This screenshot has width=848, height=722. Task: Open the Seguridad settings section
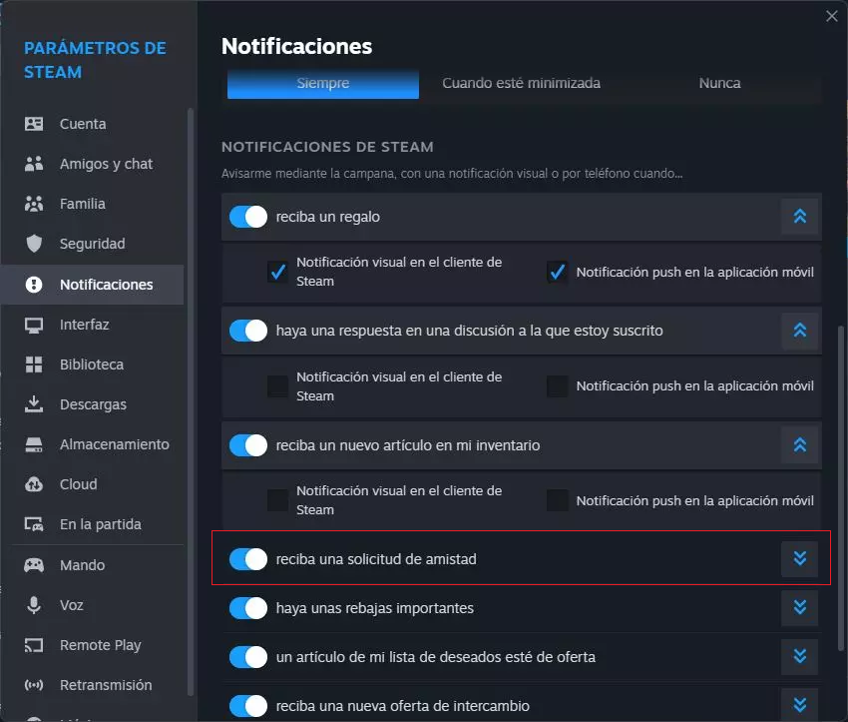(x=93, y=244)
